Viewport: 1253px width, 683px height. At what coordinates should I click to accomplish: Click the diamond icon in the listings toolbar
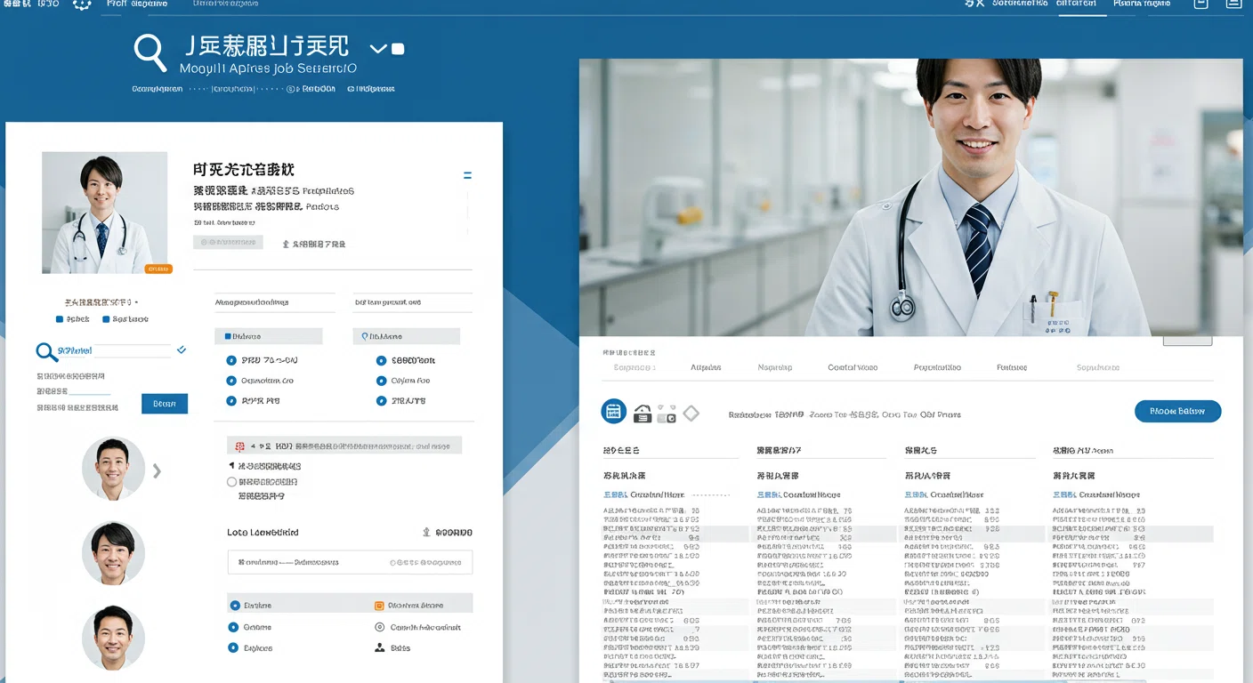point(691,414)
